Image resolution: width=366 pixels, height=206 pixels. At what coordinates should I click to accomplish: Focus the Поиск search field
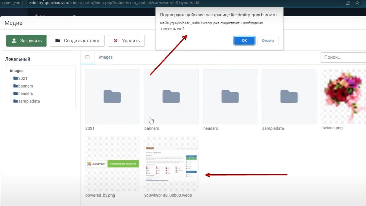click(x=343, y=57)
